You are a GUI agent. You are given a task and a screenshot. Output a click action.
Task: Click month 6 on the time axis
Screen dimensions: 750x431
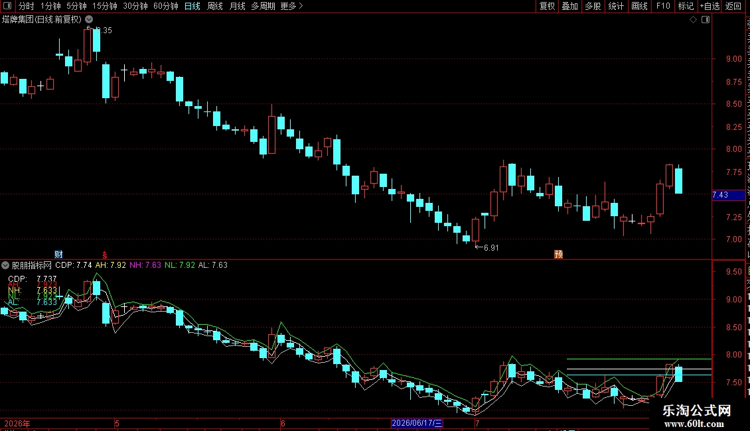click(x=283, y=423)
